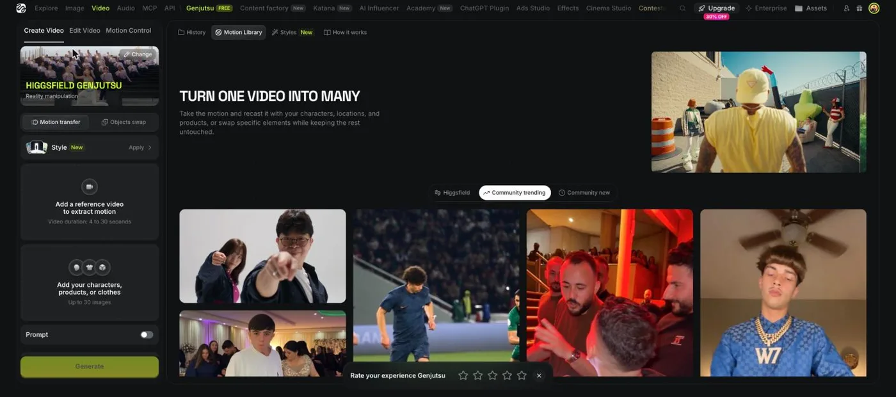Select the Motion Library tab

pos(239,32)
